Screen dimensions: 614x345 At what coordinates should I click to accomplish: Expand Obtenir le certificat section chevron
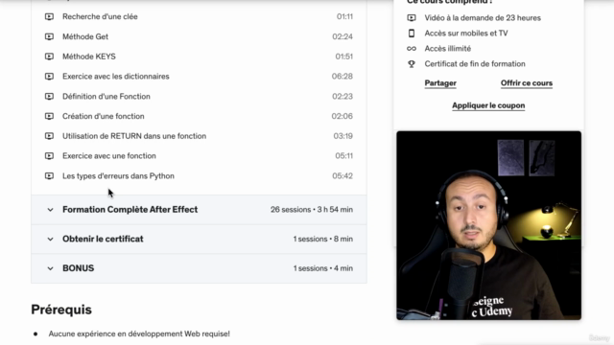click(50, 239)
